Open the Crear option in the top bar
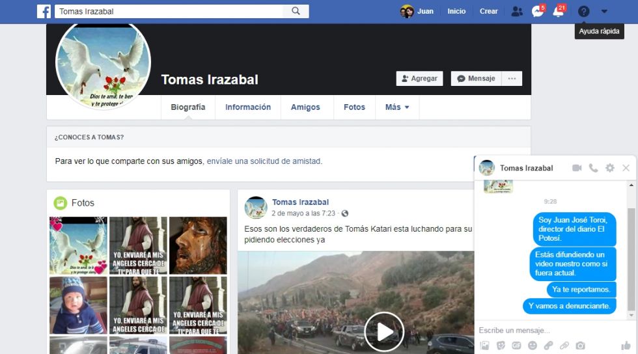The image size is (638, 354). pyautogui.click(x=488, y=12)
